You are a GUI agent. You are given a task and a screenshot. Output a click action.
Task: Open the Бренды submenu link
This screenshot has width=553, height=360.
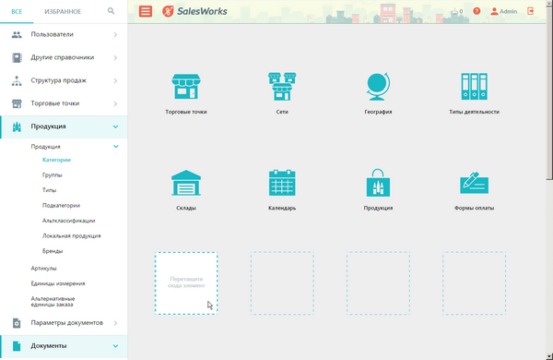click(53, 251)
